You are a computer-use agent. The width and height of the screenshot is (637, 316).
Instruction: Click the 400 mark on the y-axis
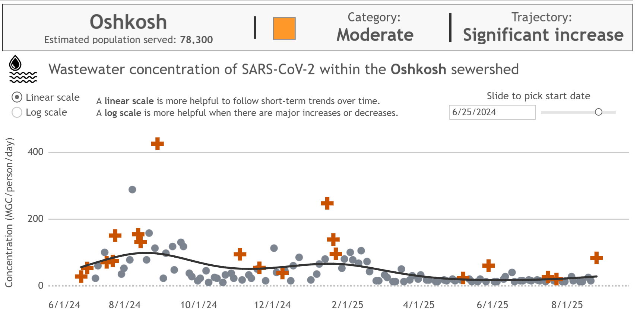tap(35, 151)
